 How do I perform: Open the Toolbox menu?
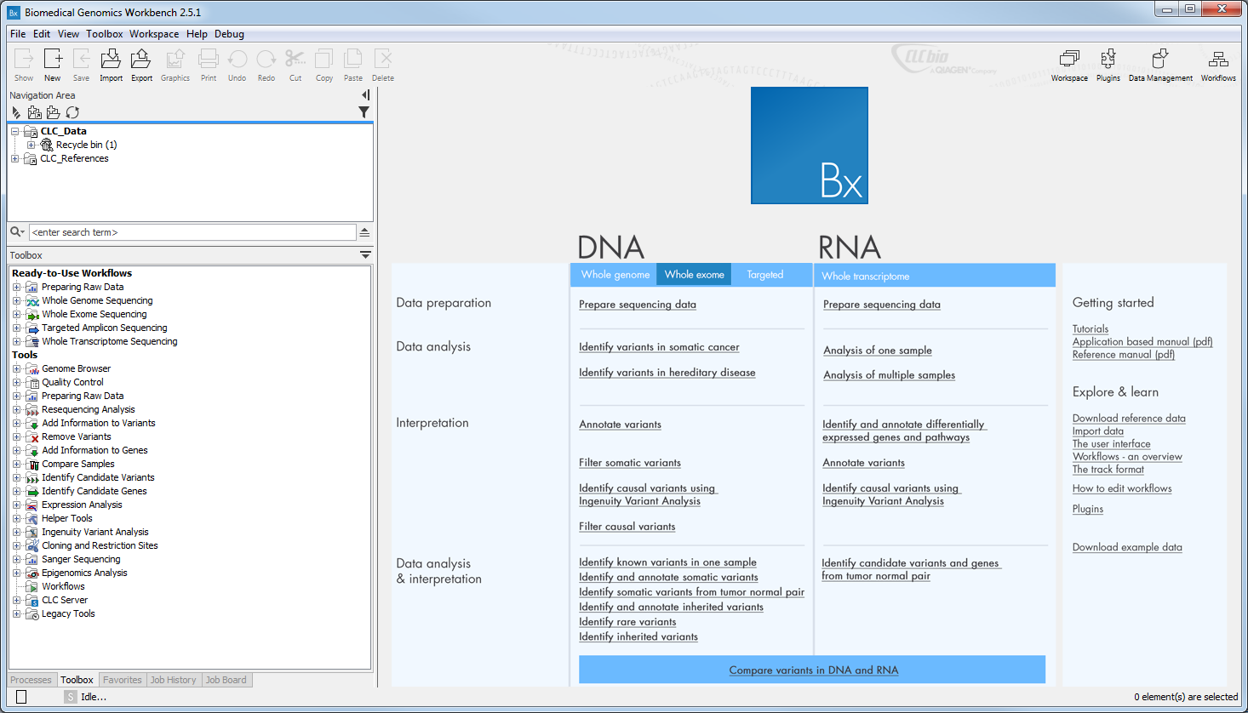(x=105, y=34)
